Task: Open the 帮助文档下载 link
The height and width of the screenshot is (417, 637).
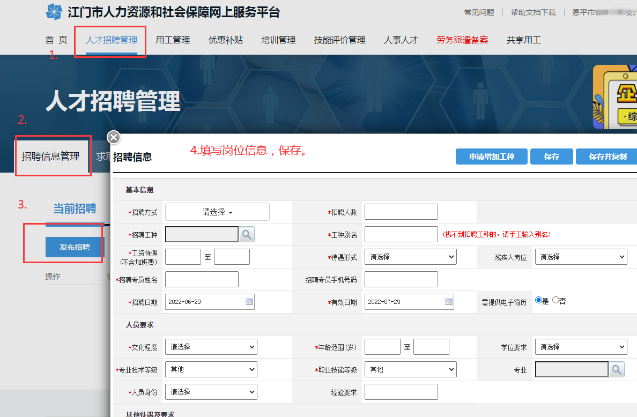Action: [x=533, y=12]
